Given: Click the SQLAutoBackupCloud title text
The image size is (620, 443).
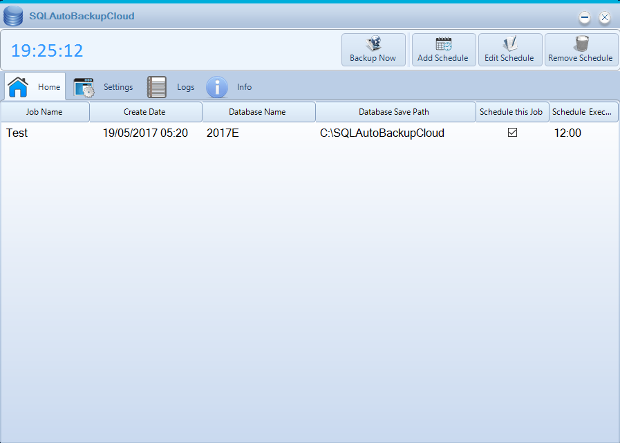Looking at the screenshot, I should (82, 16).
